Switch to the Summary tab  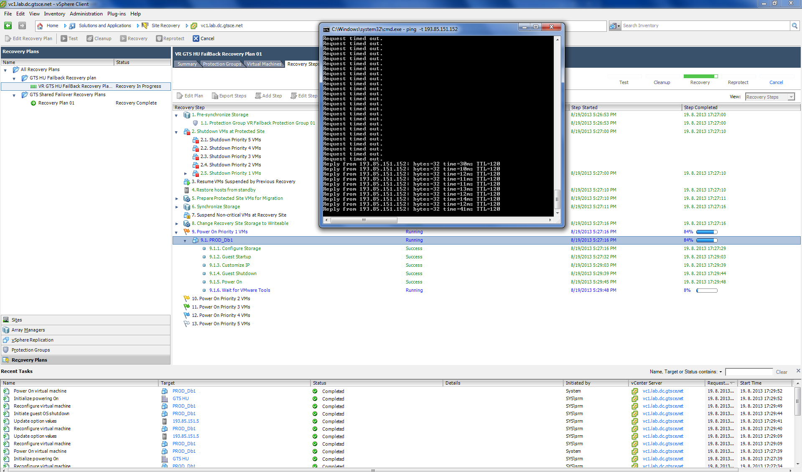point(187,64)
